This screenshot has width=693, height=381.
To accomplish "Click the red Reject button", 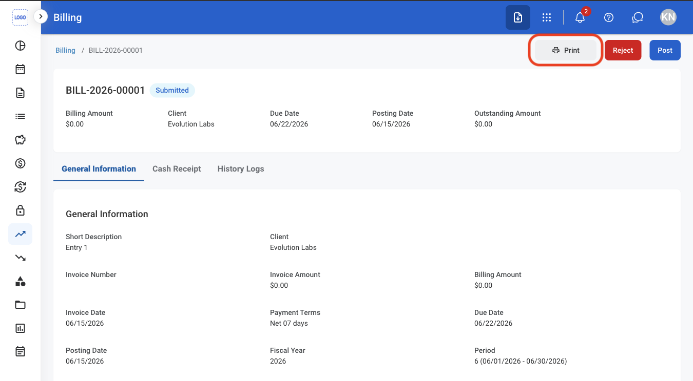I will [x=623, y=50].
